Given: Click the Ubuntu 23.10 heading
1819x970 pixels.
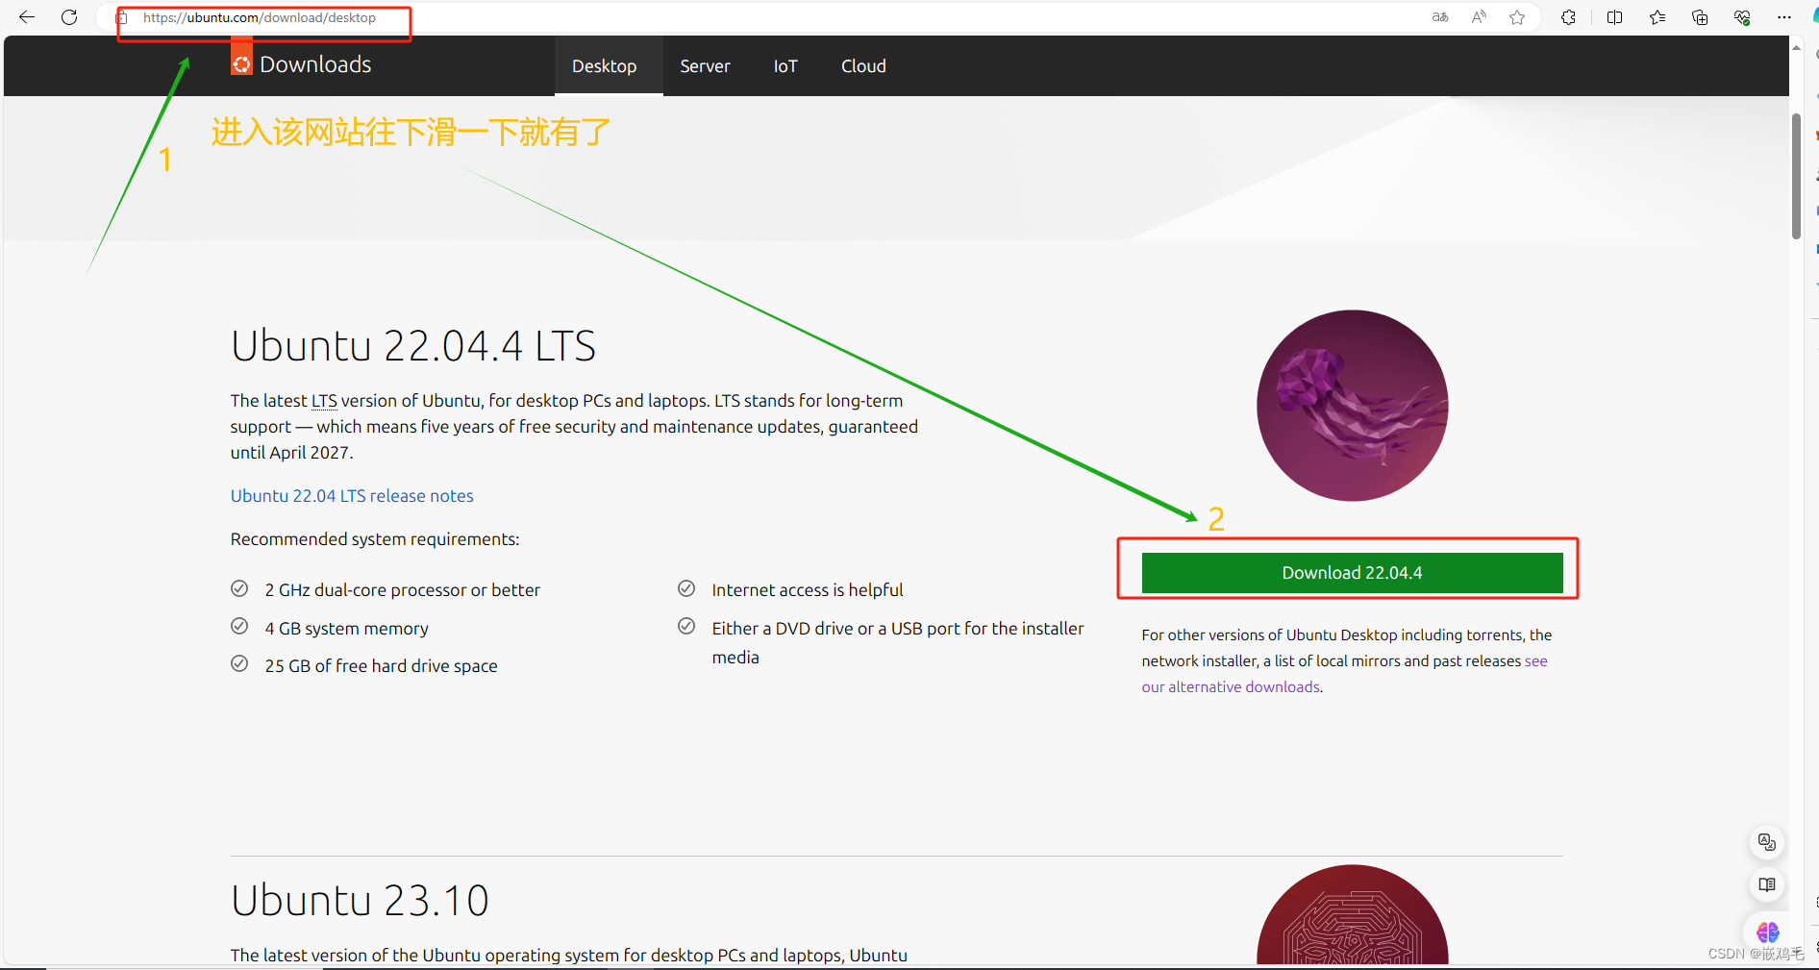Looking at the screenshot, I should point(360,901).
